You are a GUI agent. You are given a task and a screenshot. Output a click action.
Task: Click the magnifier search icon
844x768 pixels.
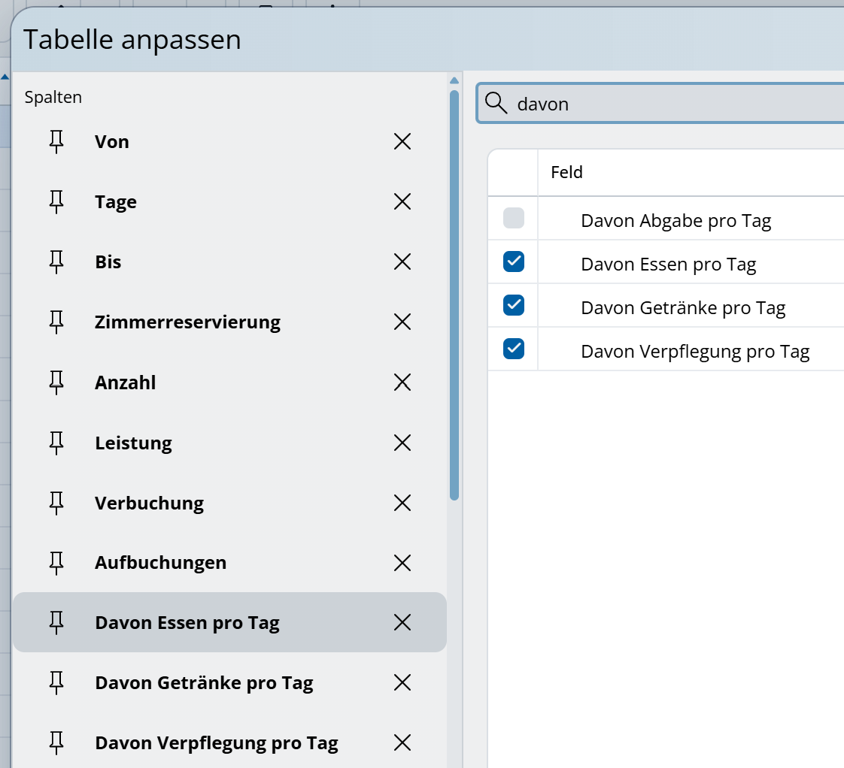[x=496, y=103]
